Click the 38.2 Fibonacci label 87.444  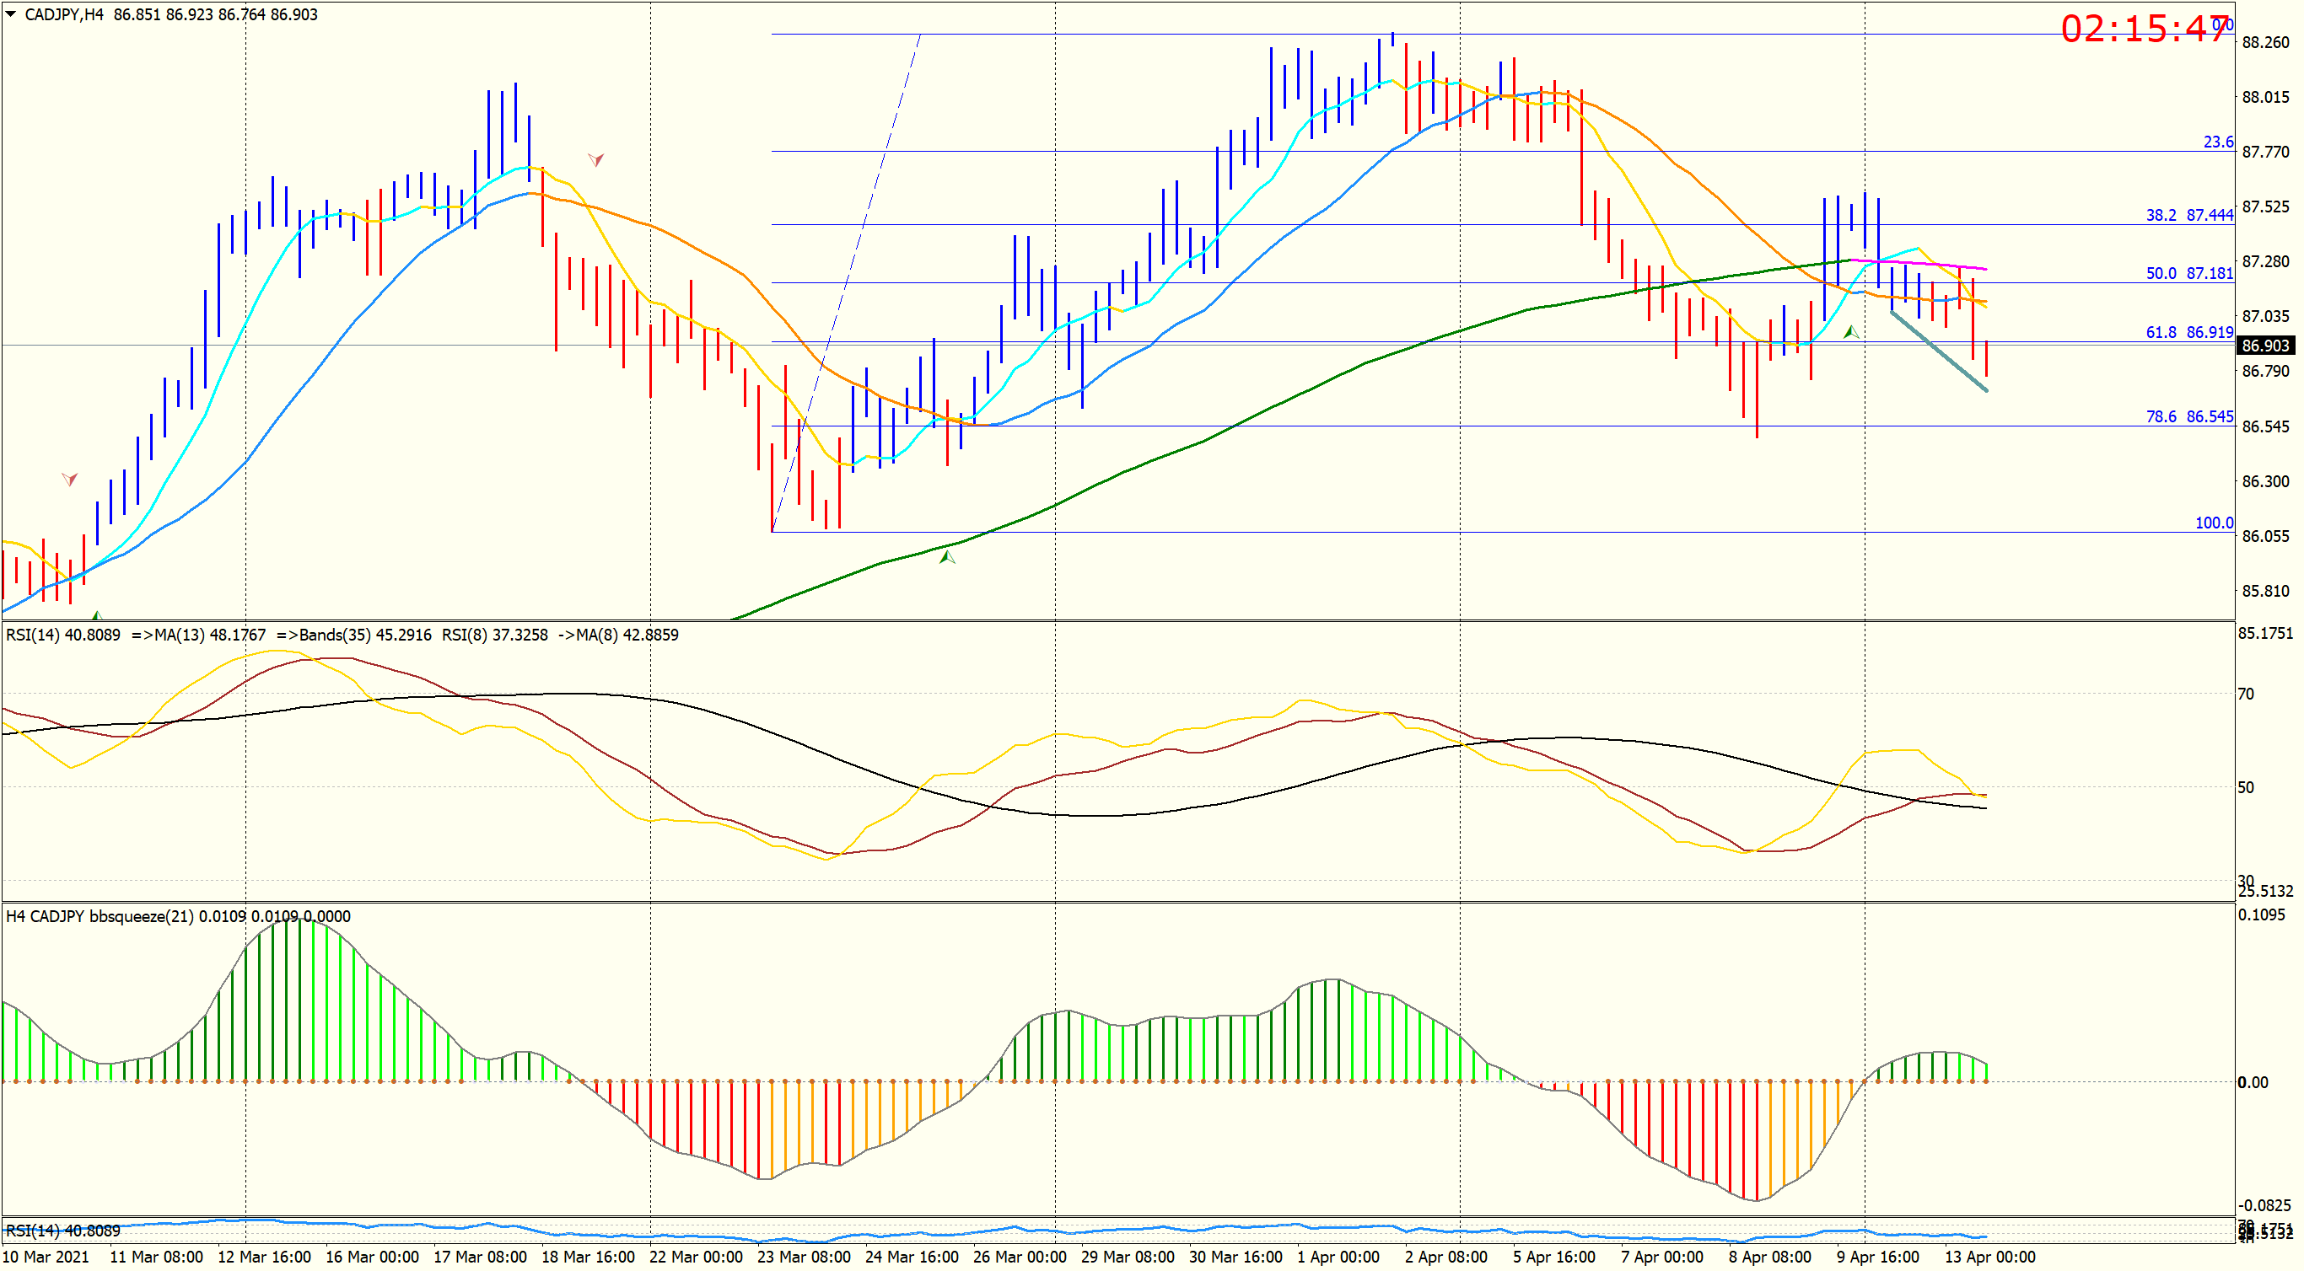point(2189,215)
